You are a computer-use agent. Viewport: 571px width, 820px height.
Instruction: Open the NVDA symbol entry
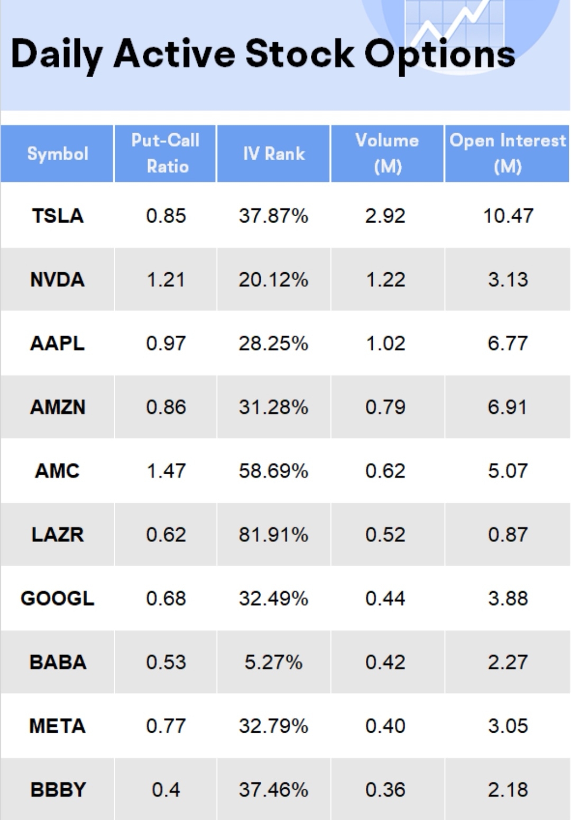[x=58, y=280]
